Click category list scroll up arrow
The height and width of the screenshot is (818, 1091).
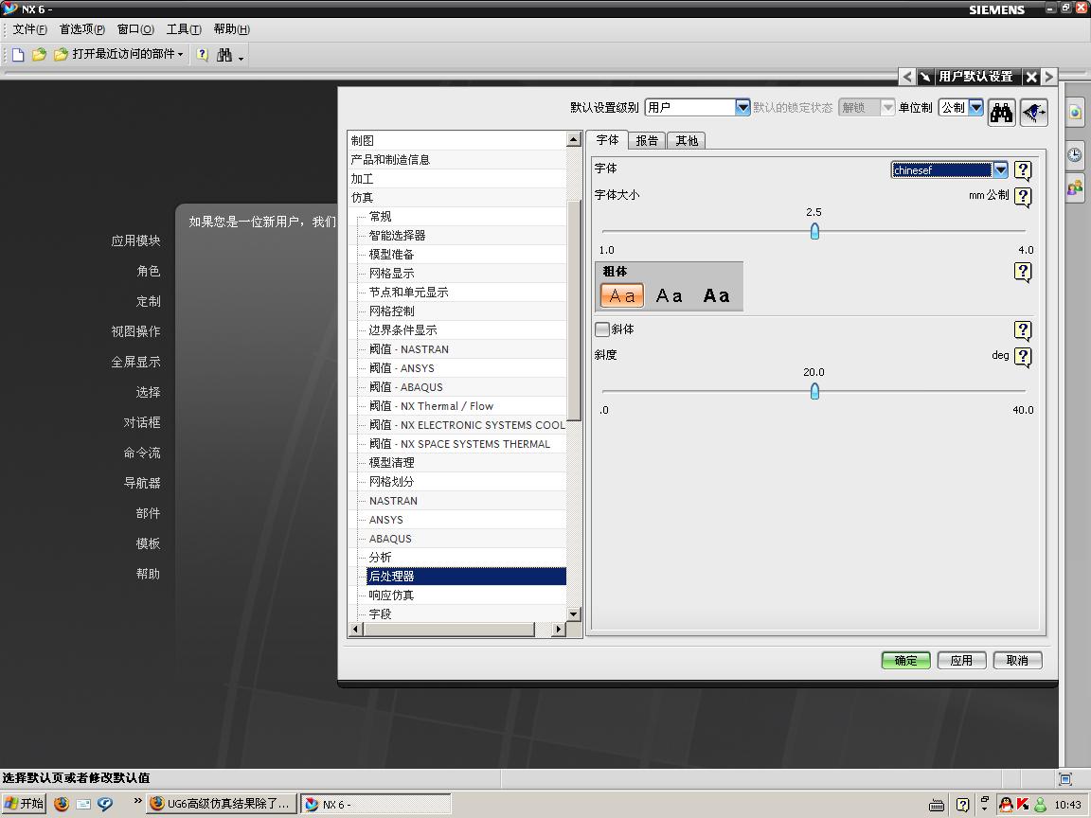[x=574, y=139]
